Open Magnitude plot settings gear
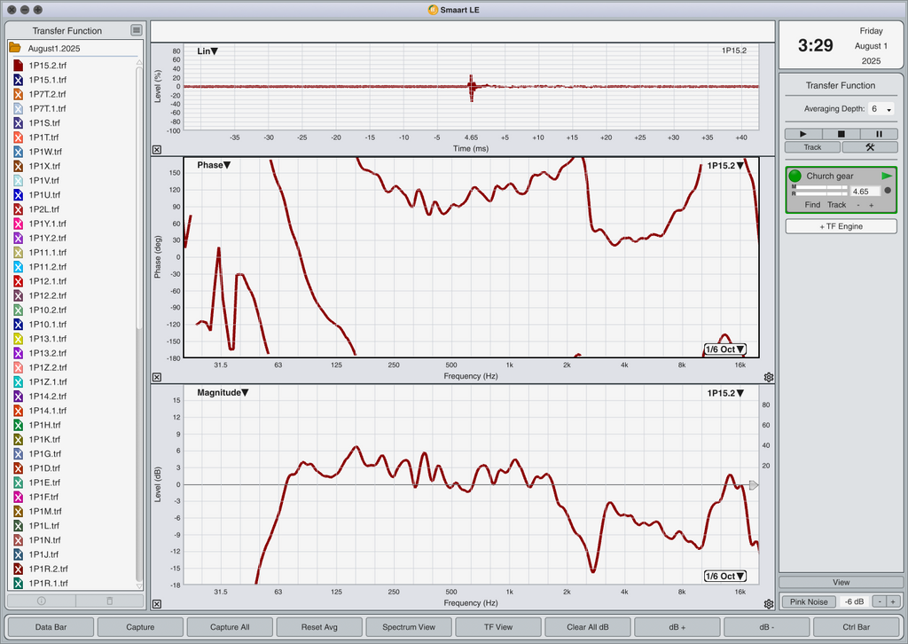The height and width of the screenshot is (644, 908). click(769, 604)
